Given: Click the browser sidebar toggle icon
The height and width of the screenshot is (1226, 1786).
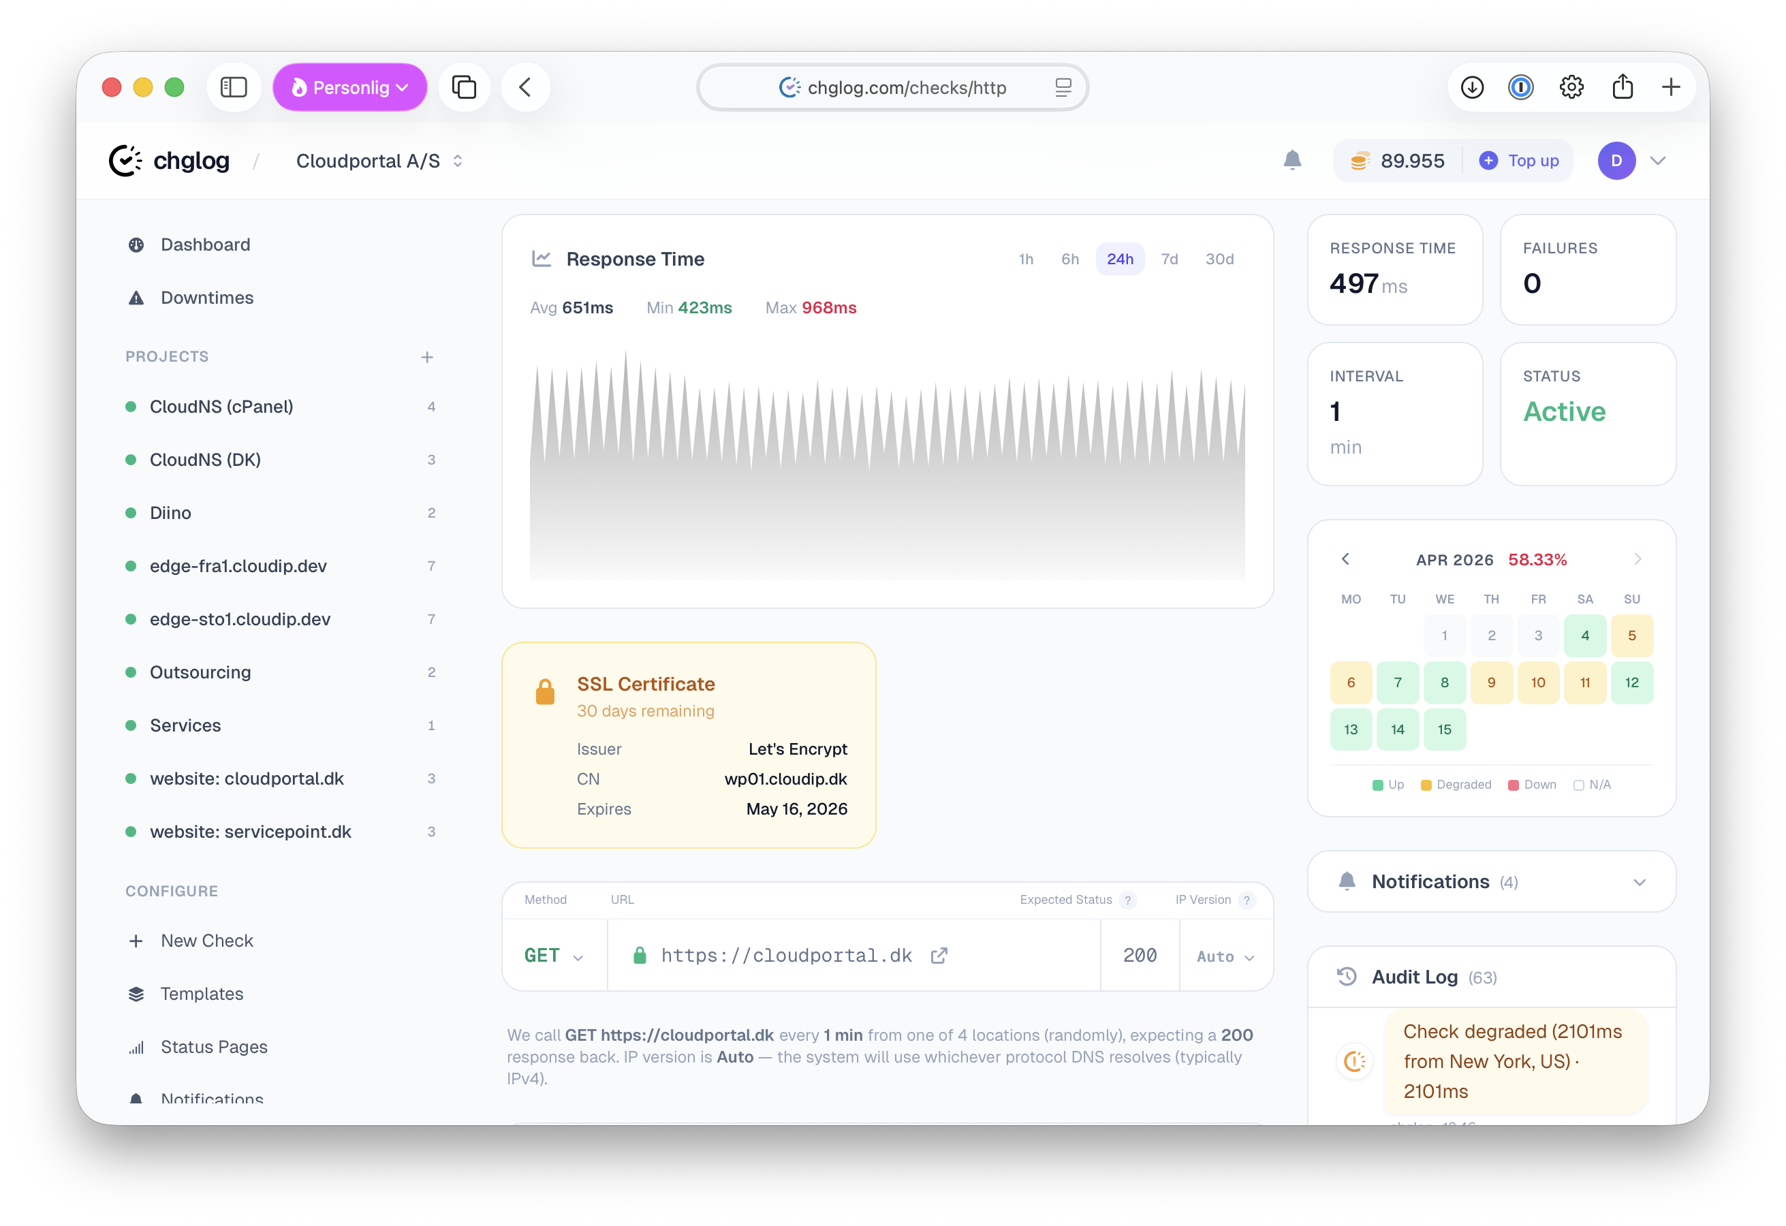Looking at the screenshot, I should (234, 87).
